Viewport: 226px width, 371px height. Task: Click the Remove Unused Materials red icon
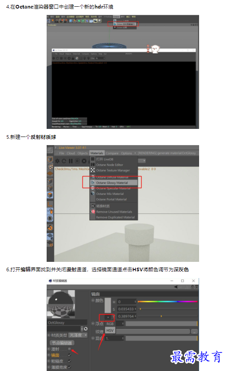tap(93, 212)
